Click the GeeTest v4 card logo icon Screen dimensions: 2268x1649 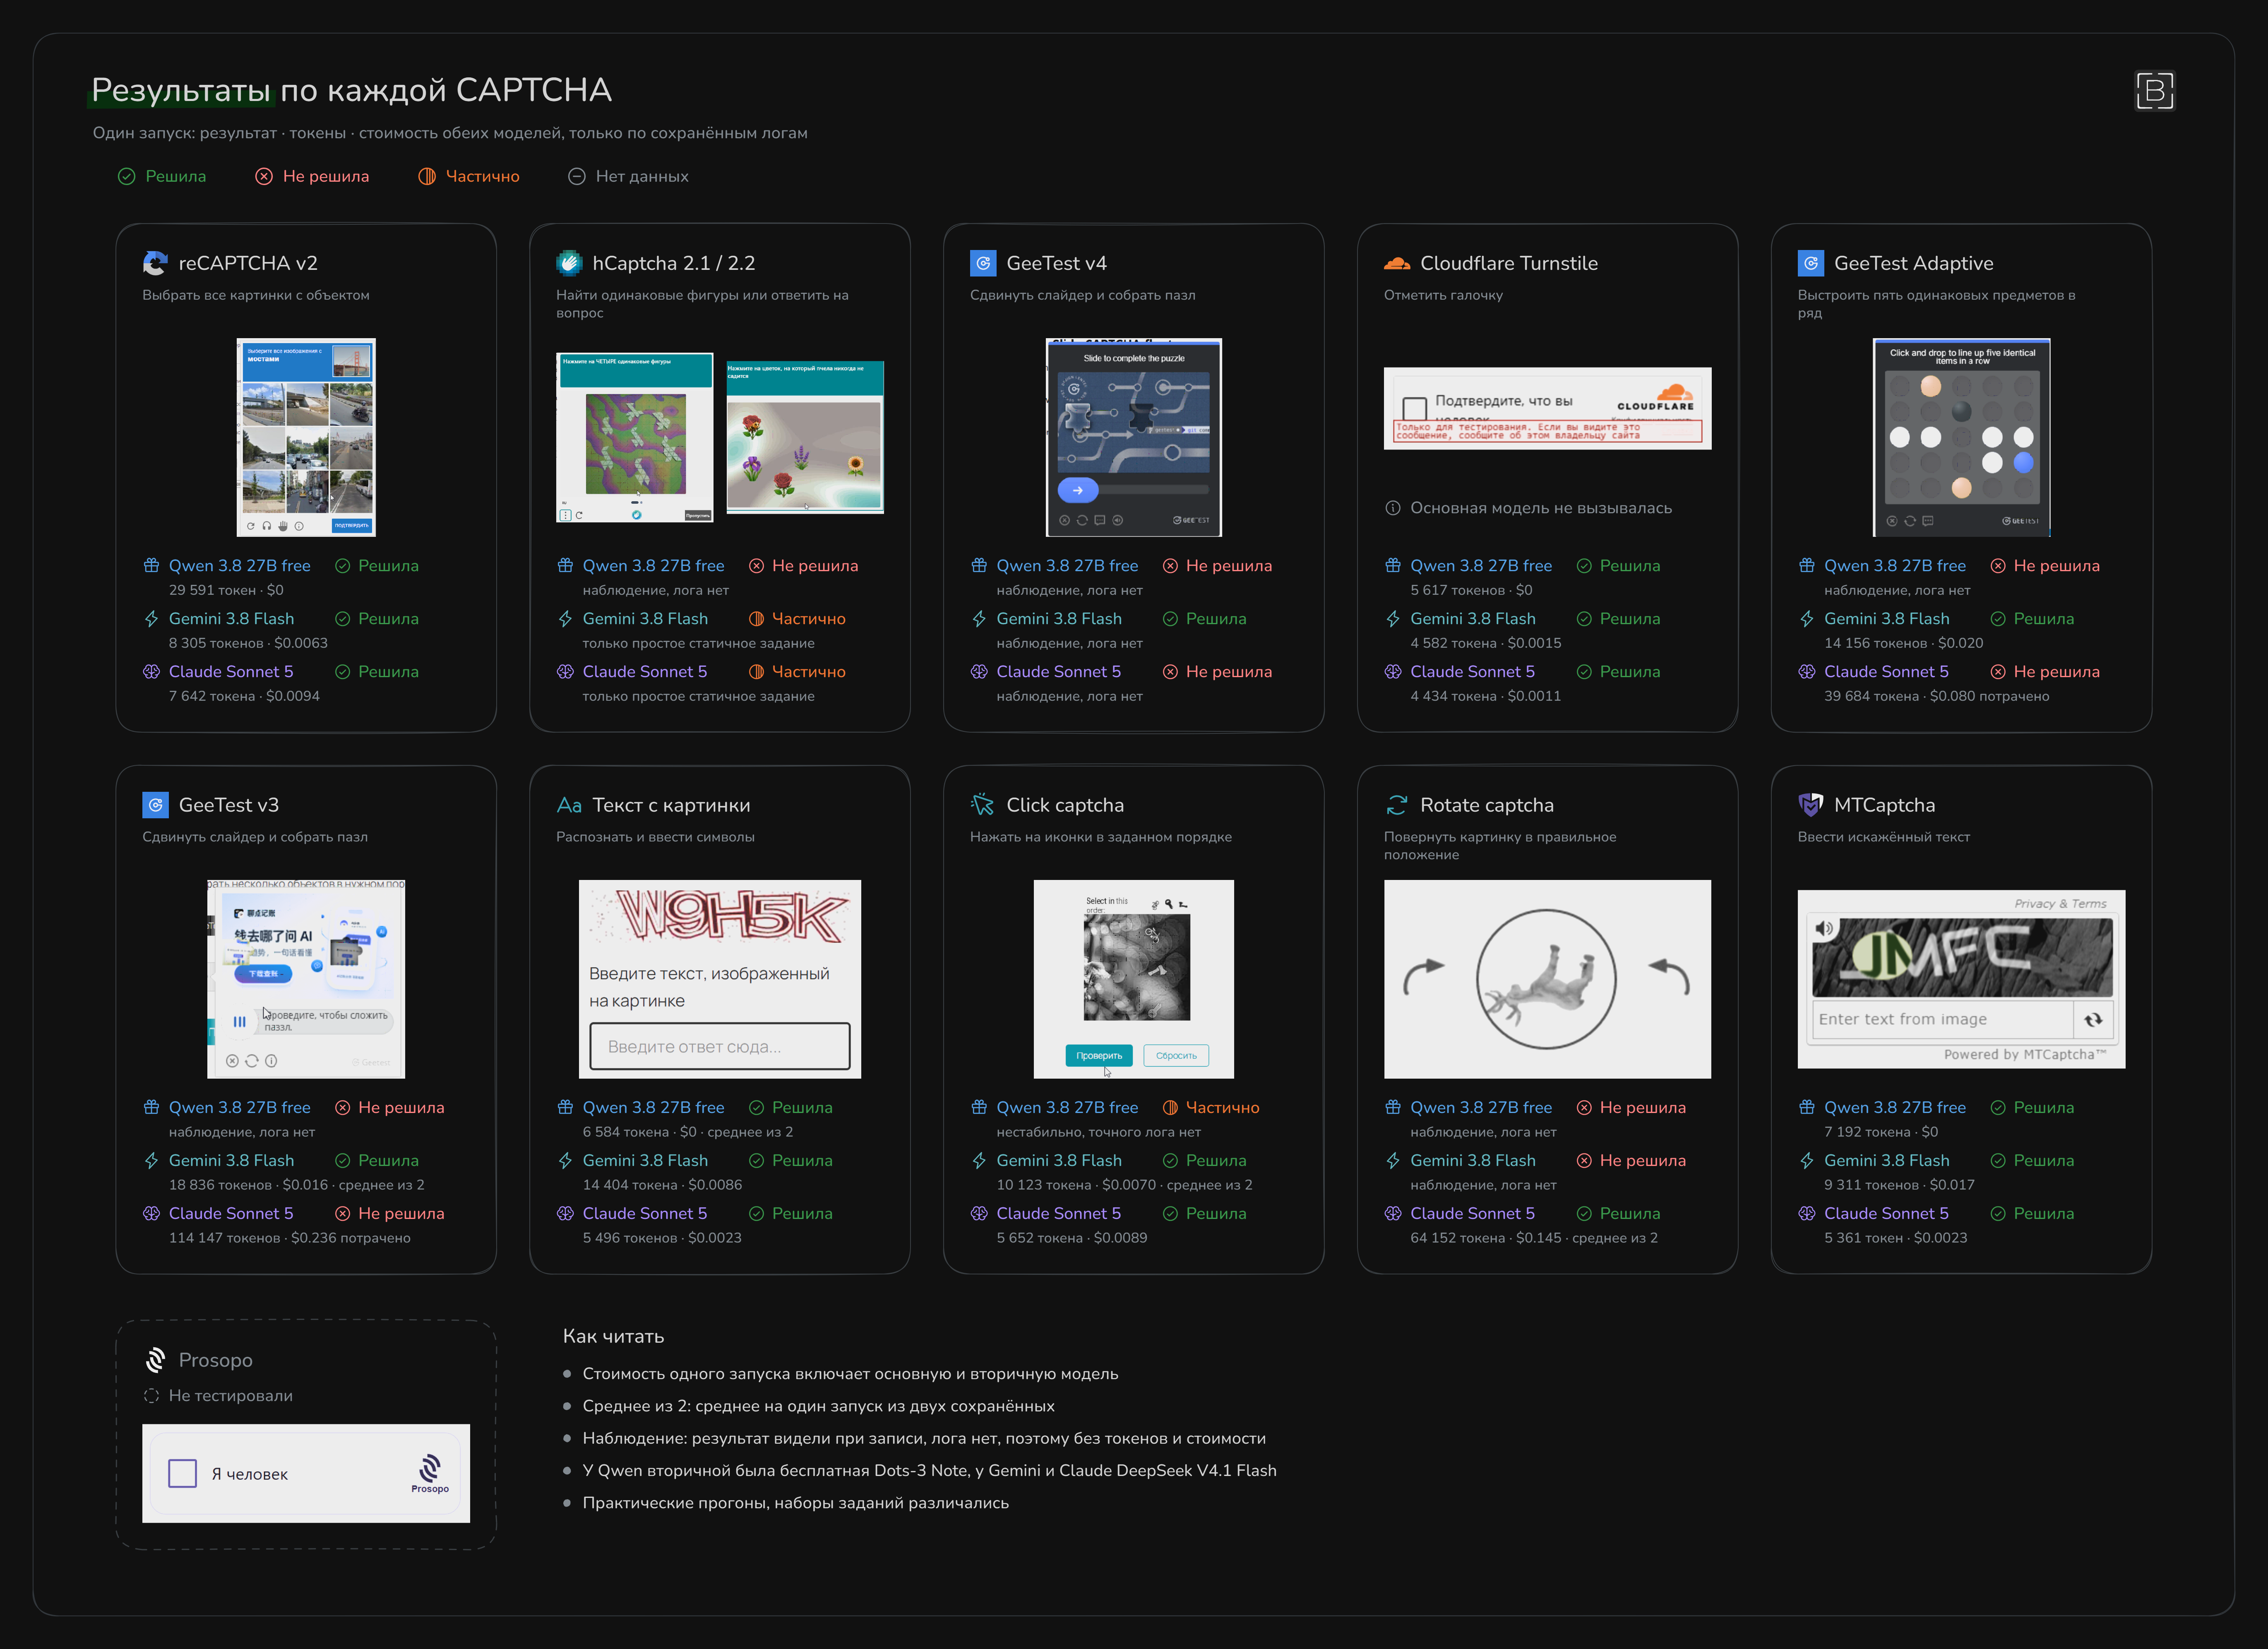pyautogui.click(x=983, y=263)
